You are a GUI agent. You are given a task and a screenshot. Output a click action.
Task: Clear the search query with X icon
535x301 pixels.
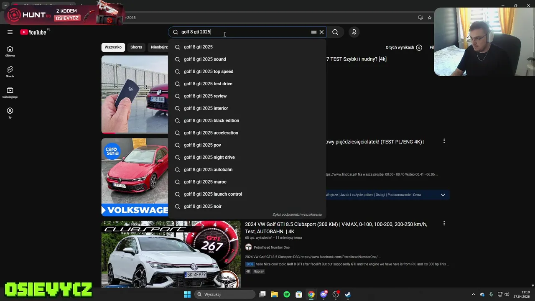click(321, 32)
